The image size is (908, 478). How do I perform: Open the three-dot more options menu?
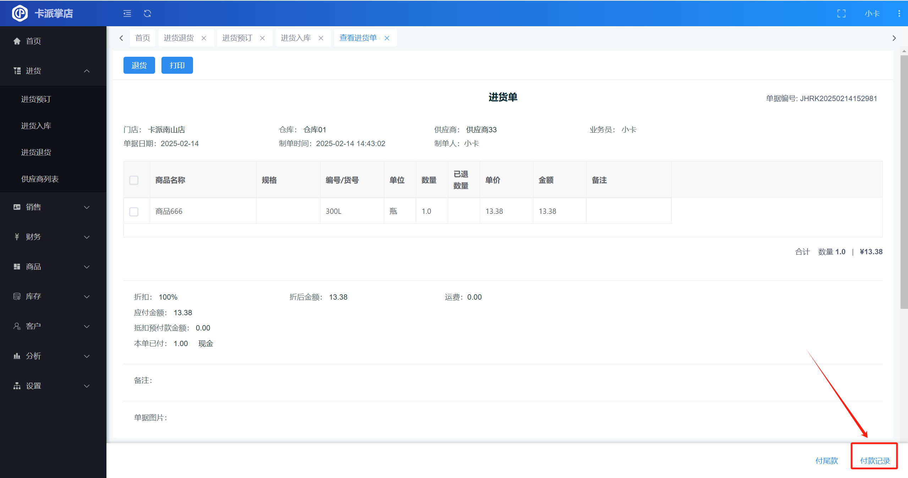[899, 13]
